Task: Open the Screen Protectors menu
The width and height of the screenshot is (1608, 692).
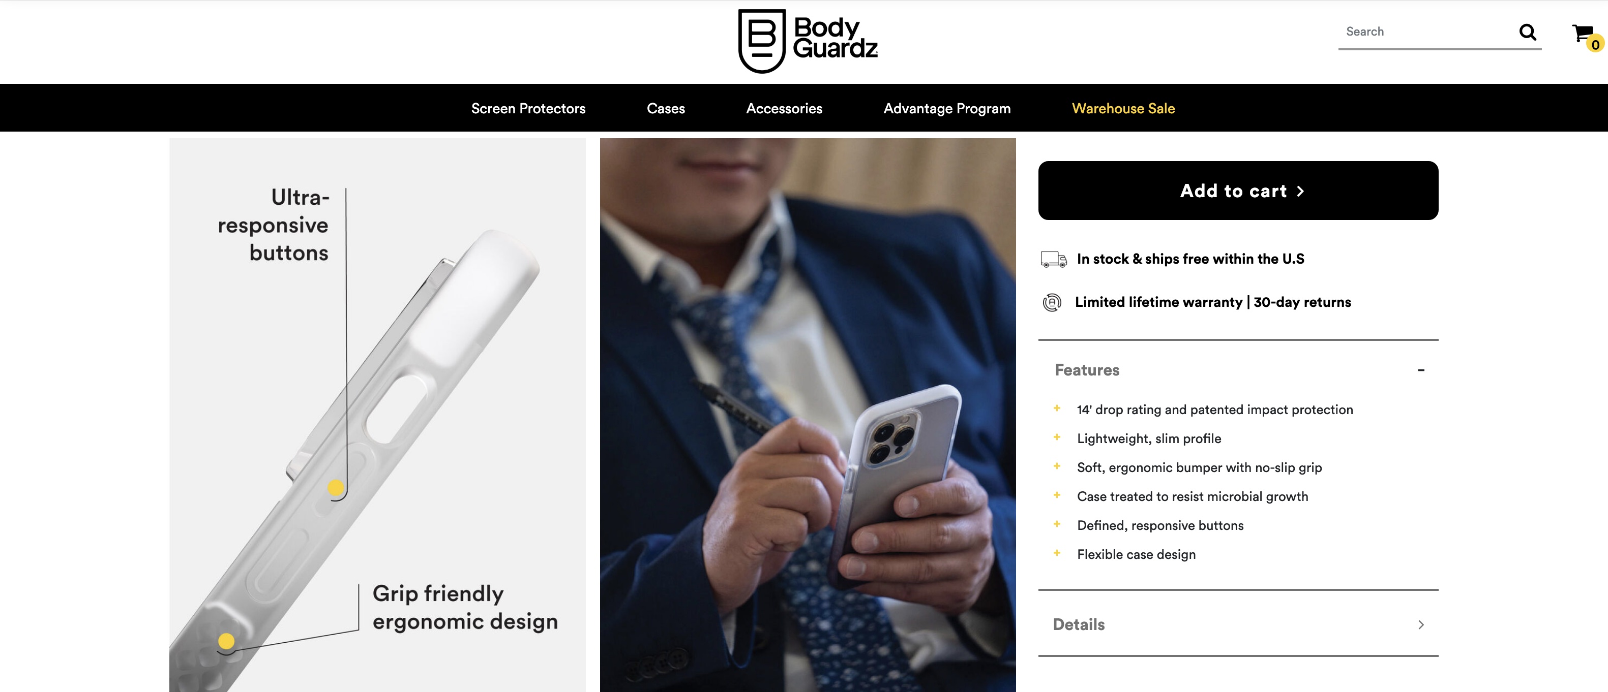Action: click(528, 109)
